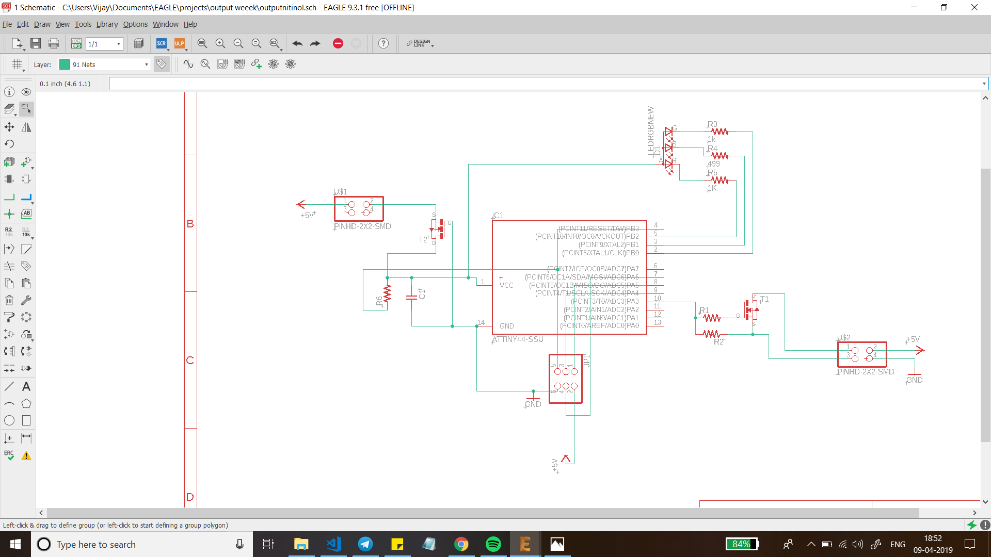Open the Library menu
Image resolution: width=991 pixels, height=557 pixels.
107,24
